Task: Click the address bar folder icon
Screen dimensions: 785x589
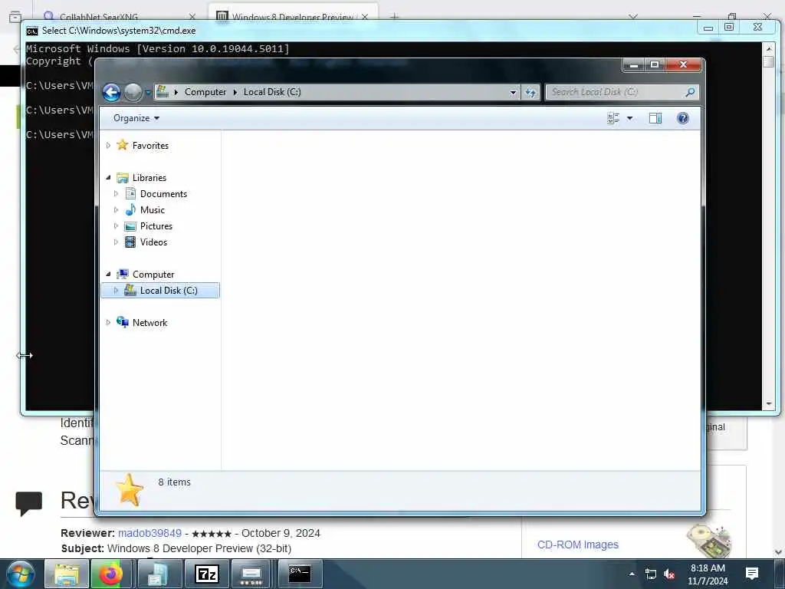Action: tap(163, 92)
